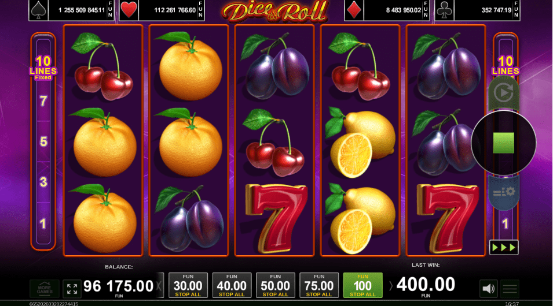553x306 pixels.
Task: Select line 7 on left lines bar
Action: tap(43, 101)
